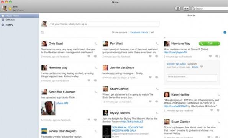The width and height of the screenshot is (228, 138).
Task: Call Krystyl Baldwin via phone icon
Action: 157,113
